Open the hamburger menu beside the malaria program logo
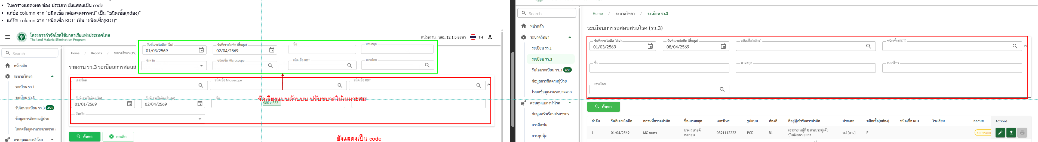The image size is (1038, 142). (x=8, y=37)
